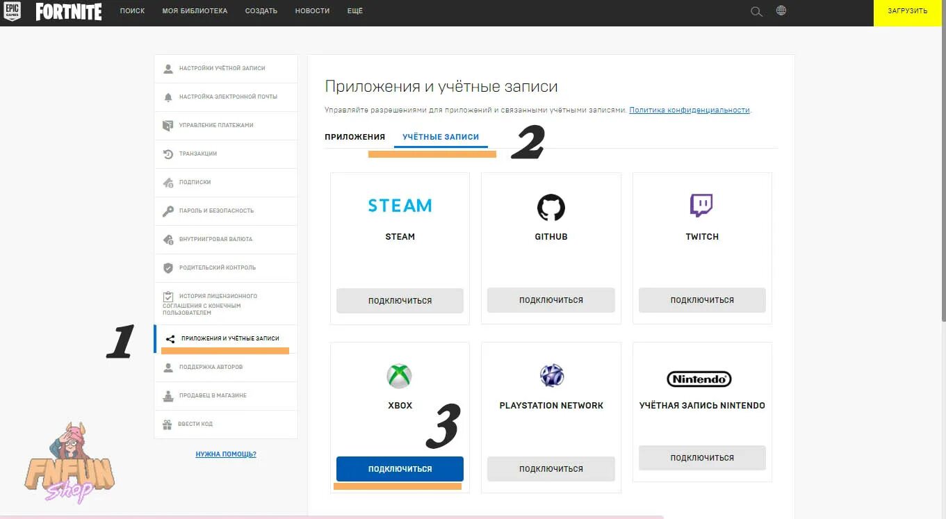Screen dimensions: 946x519
Task: Select Пароль и безопасность in the sidebar
Action: pos(226,211)
